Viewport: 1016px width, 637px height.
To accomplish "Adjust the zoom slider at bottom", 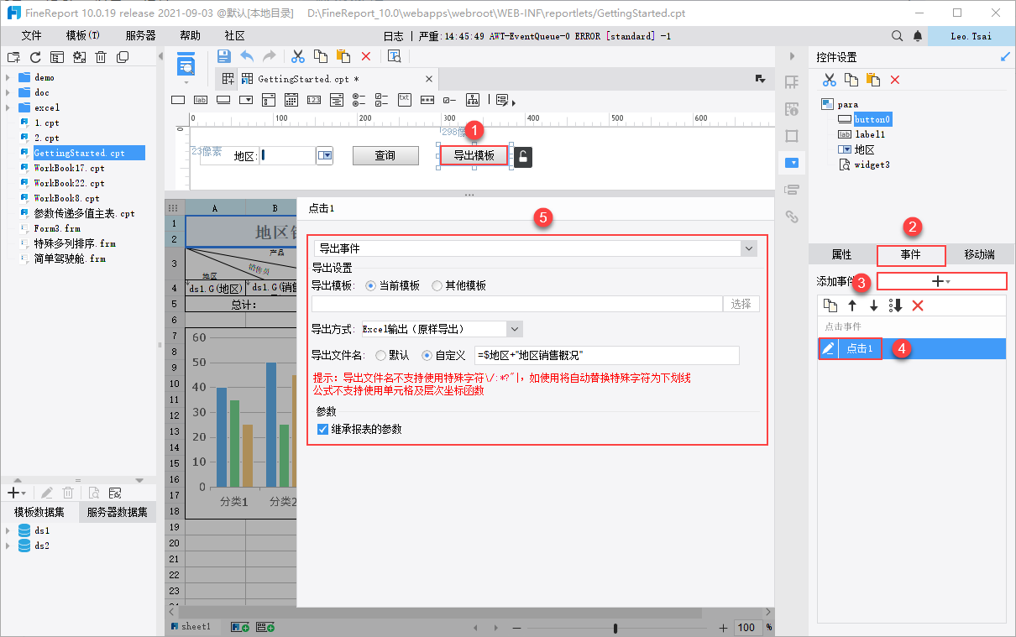I will 615,628.
